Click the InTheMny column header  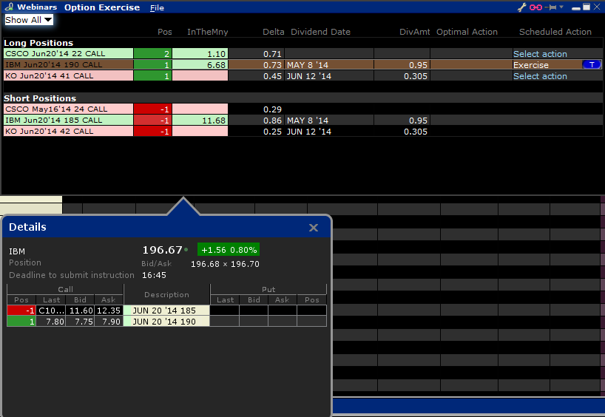click(x=208, y=32)
